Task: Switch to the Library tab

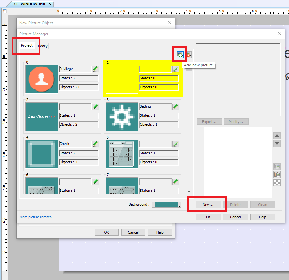Action: tap(42, 46)
